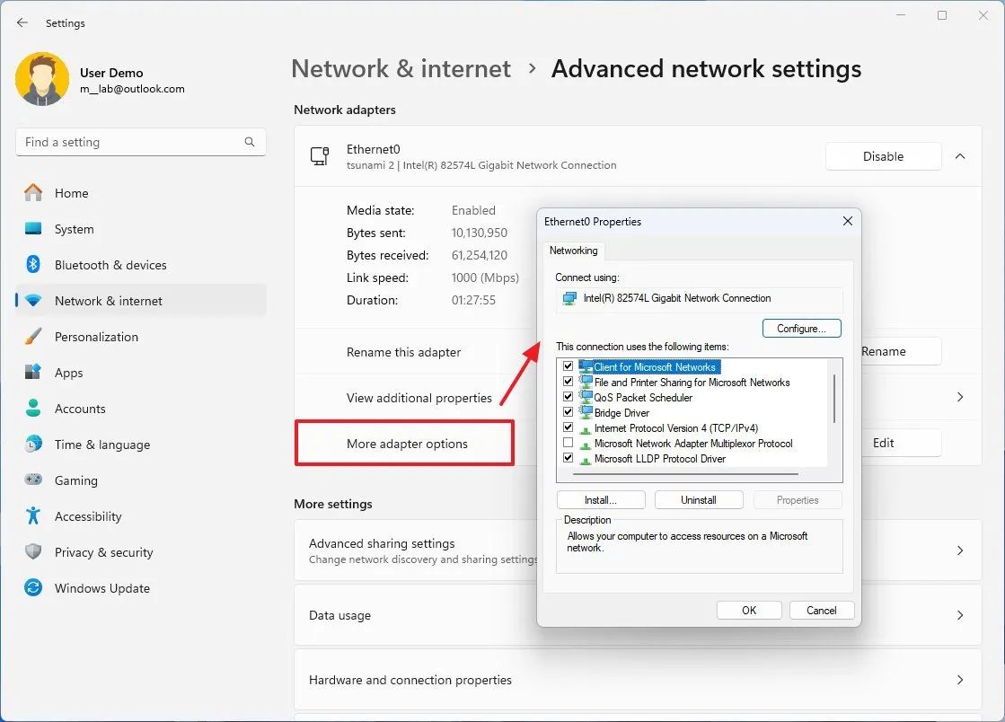Click the Install... button

[601, 499]
